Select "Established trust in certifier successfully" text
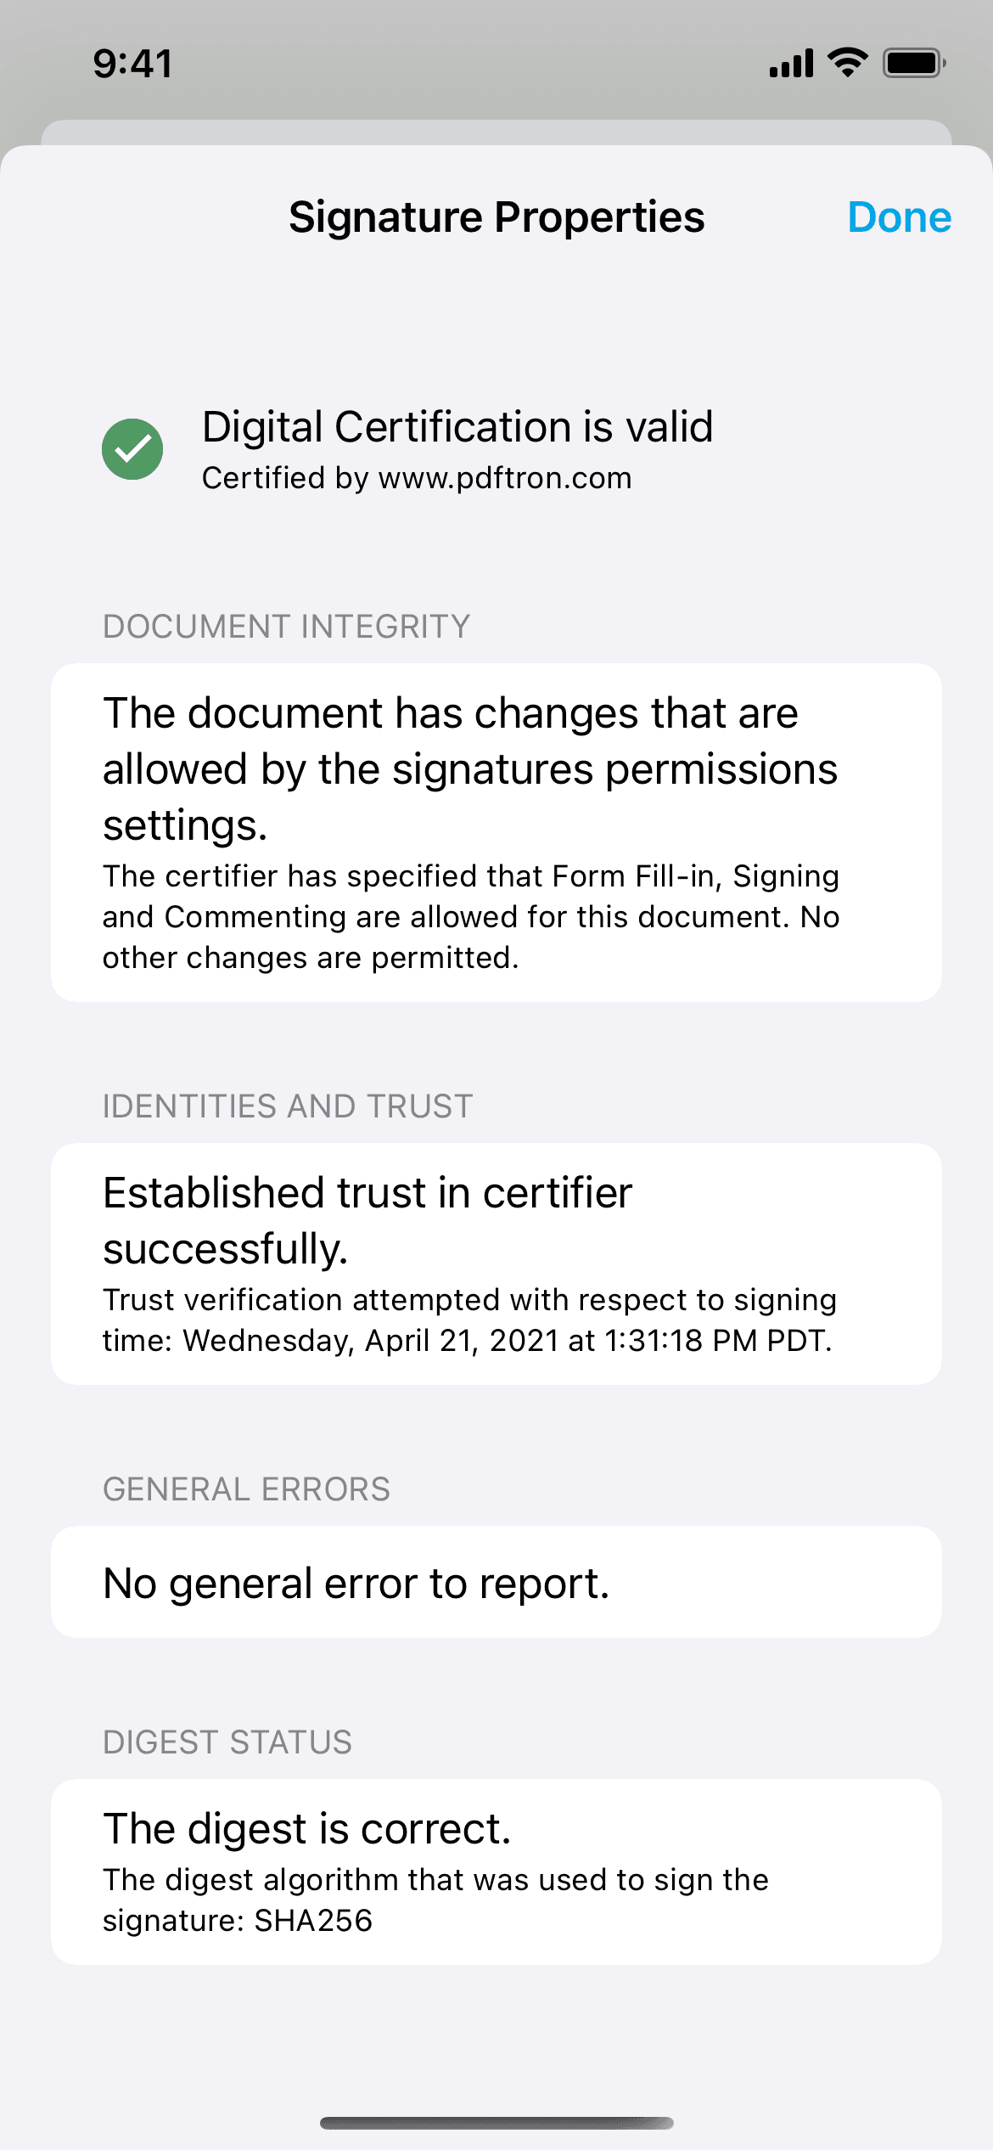This screenshot has width=993, height=2150. coord(367,1220)
